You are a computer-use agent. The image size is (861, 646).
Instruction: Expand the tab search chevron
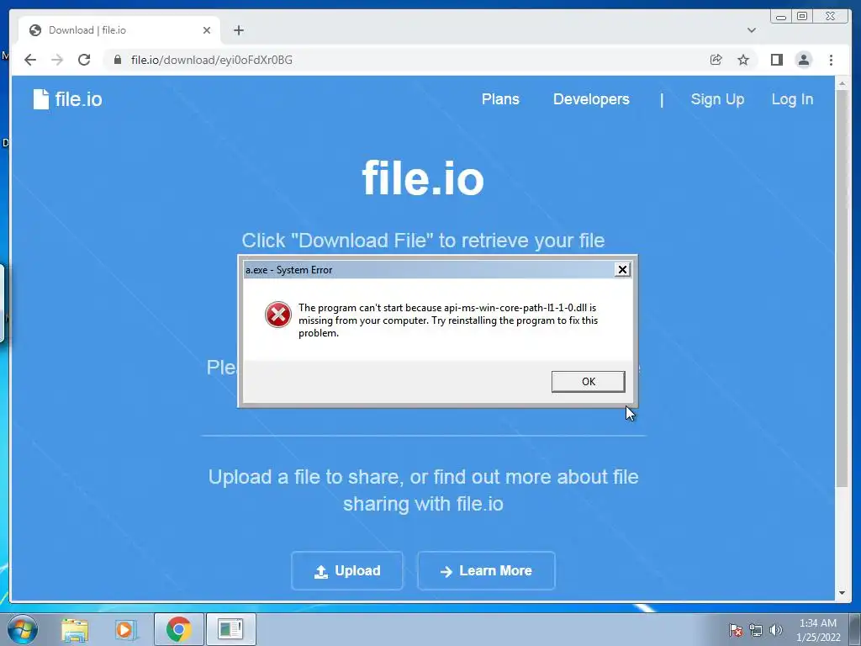click(751, 30)
